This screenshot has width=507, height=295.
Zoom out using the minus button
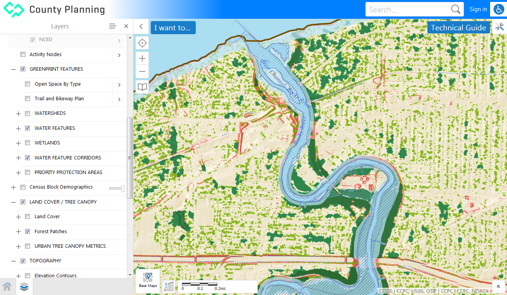pyautogui.click(x=142, y=72)
